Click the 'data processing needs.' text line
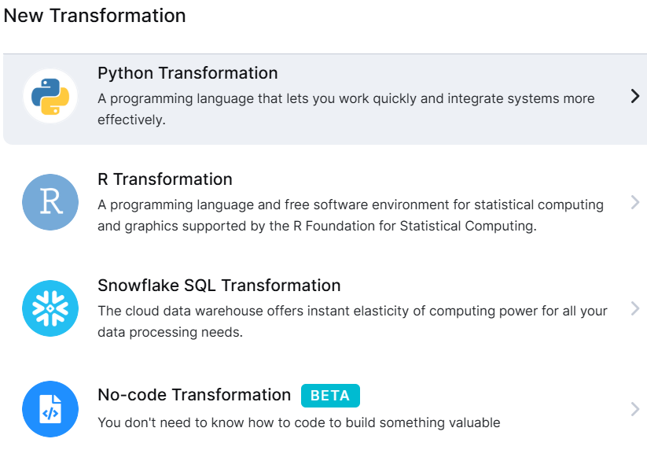647x461 pixels. pyautogui.click(x=170, y=332)
